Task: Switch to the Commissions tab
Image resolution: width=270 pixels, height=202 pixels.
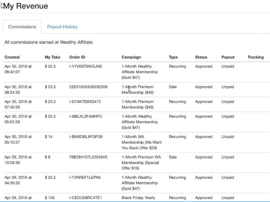Action: coord(22,27)
